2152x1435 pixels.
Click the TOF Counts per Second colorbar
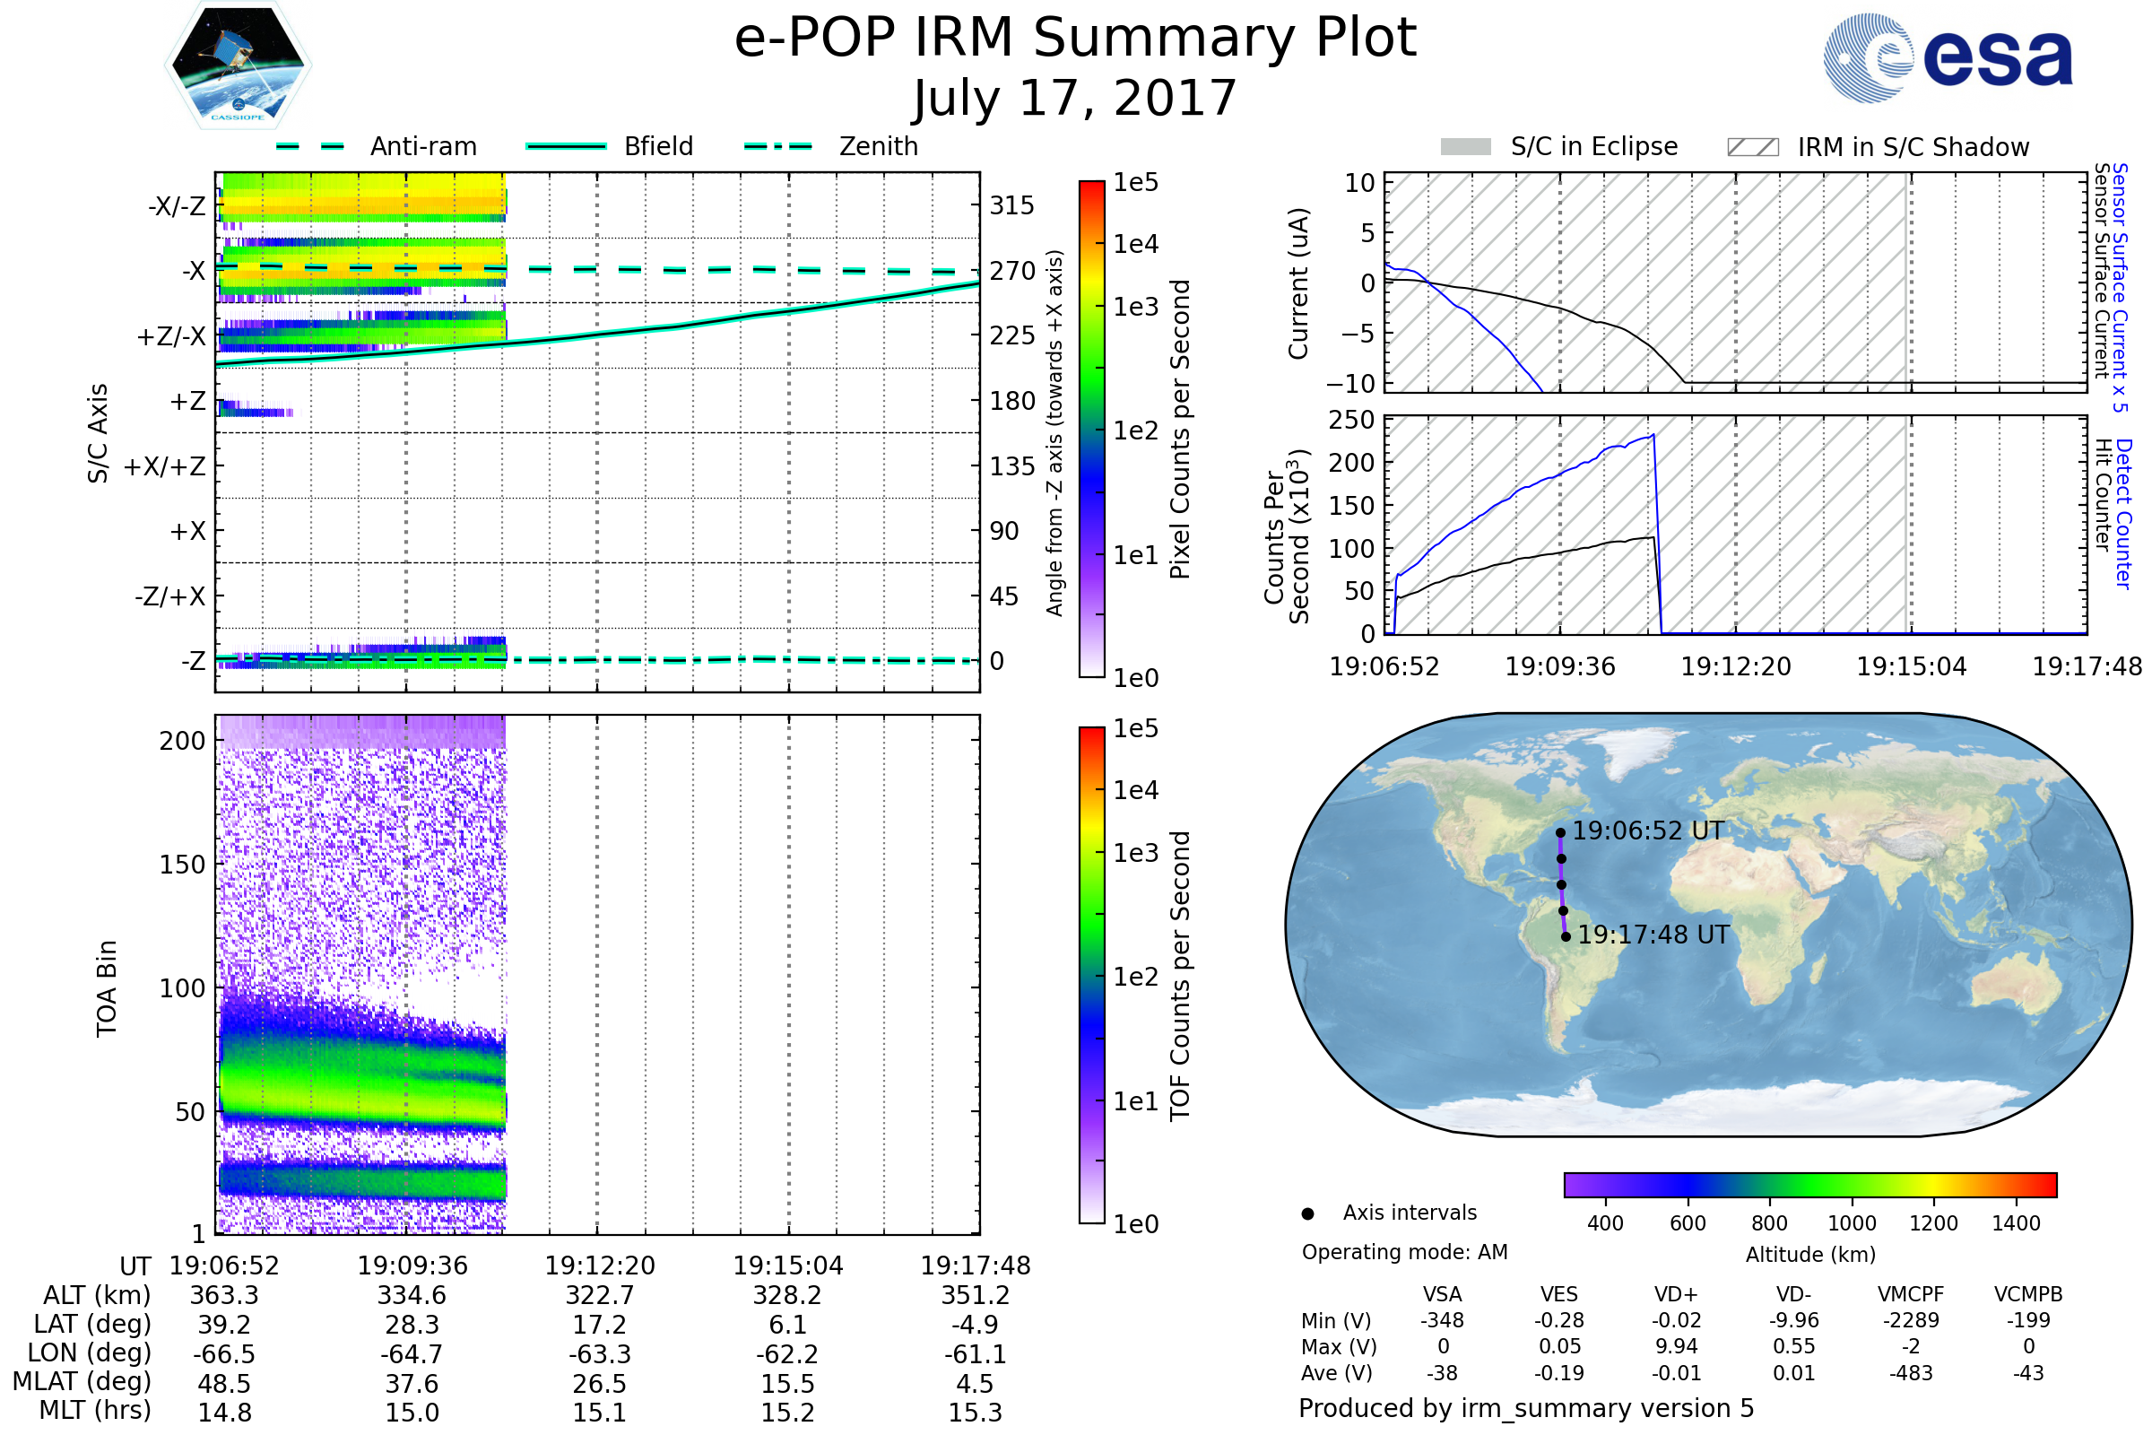pyautogui.click(x=1091, y=975)
